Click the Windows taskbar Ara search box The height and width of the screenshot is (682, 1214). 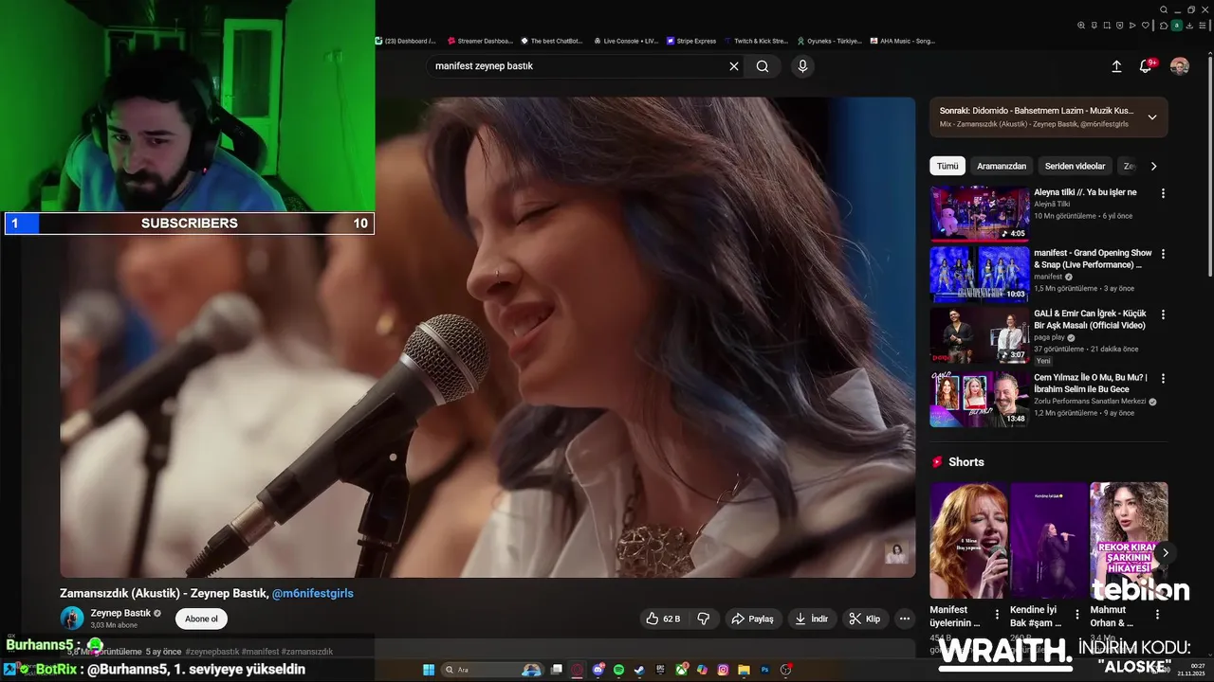pos(491,670)
